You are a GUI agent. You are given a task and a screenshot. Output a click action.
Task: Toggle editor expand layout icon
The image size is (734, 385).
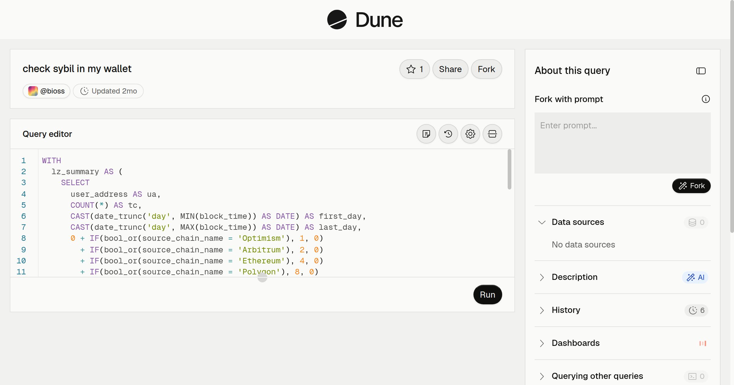tap(492, 134)
